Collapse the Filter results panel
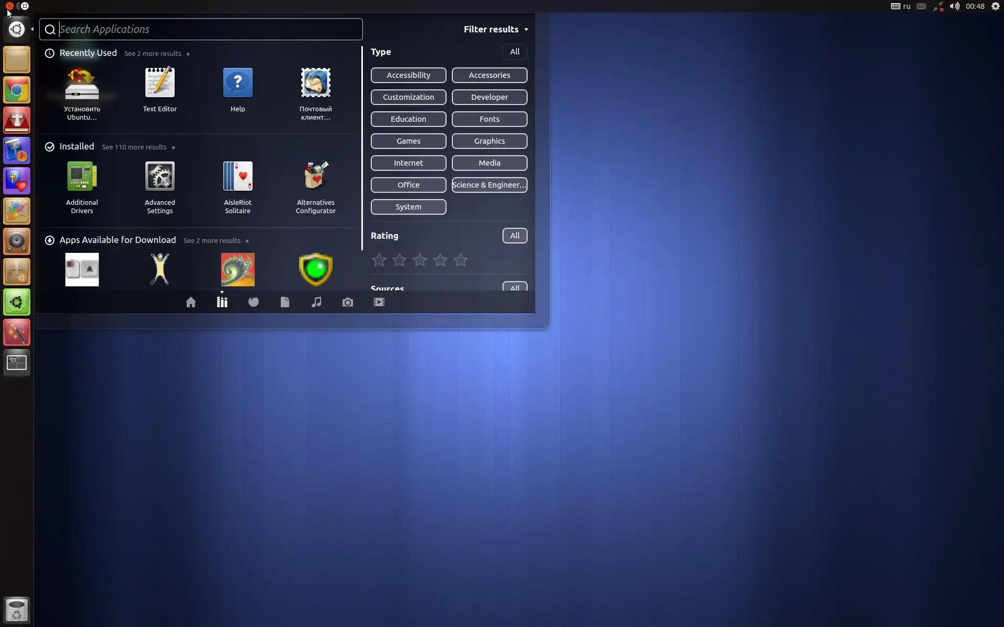Viewport: 1004px width, 627px height. point(495,29)
